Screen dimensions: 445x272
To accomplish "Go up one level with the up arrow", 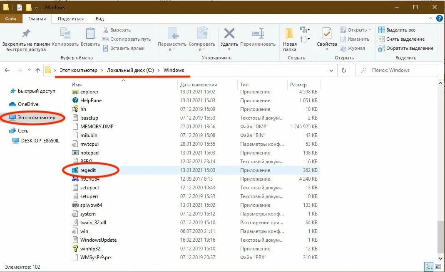I will pos(38,70).
